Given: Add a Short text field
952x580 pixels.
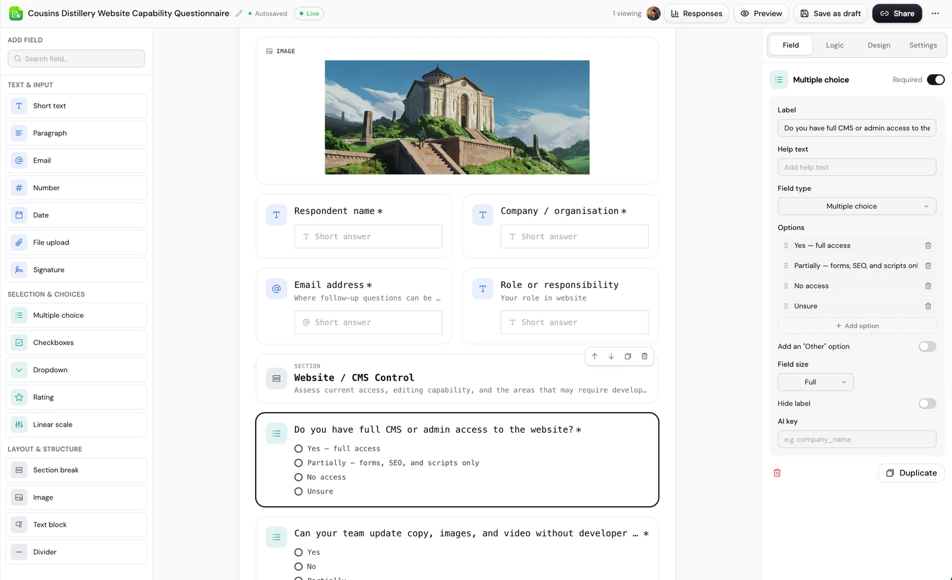Looking at the screenshot, I should pyautogui.click(x=77, y=106).
